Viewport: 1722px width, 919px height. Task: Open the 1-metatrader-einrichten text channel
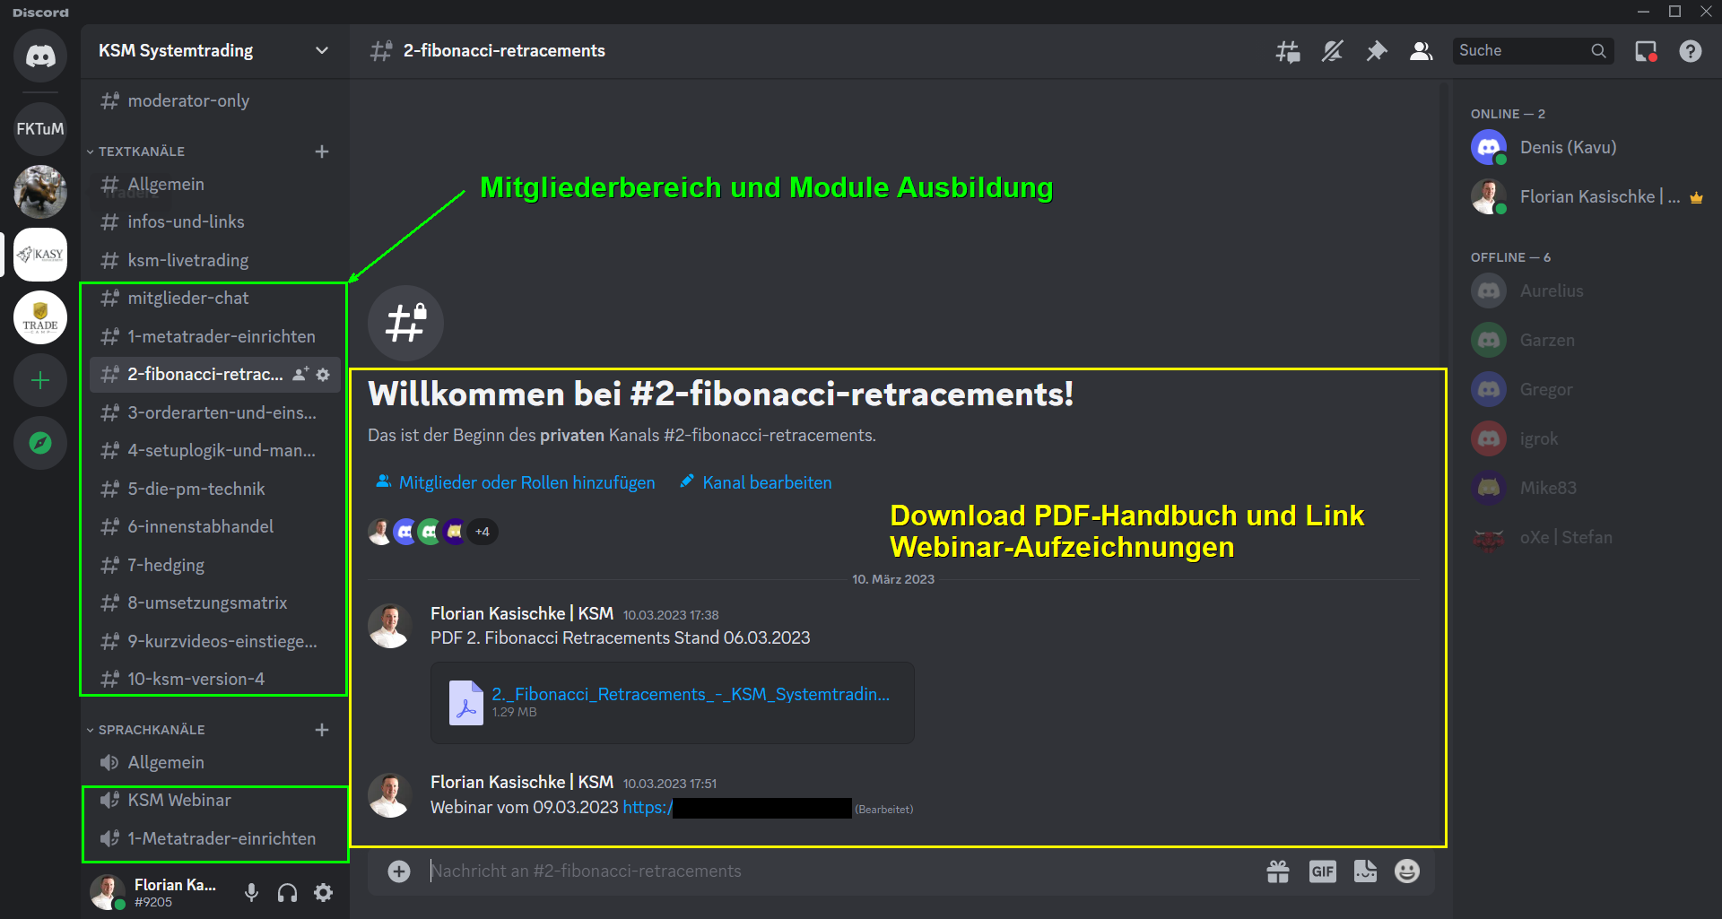coord(214,336)
